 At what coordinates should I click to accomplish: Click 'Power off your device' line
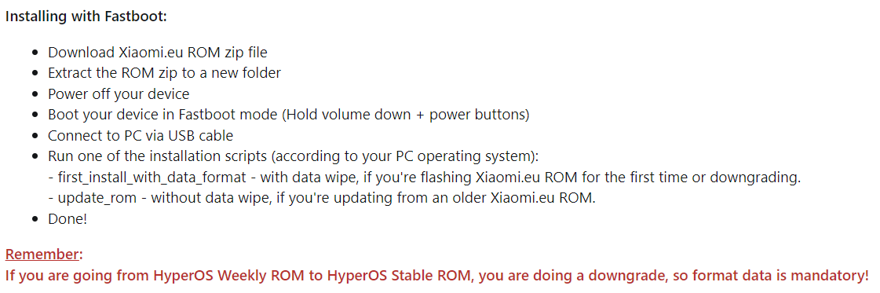(x=119, y=93)
